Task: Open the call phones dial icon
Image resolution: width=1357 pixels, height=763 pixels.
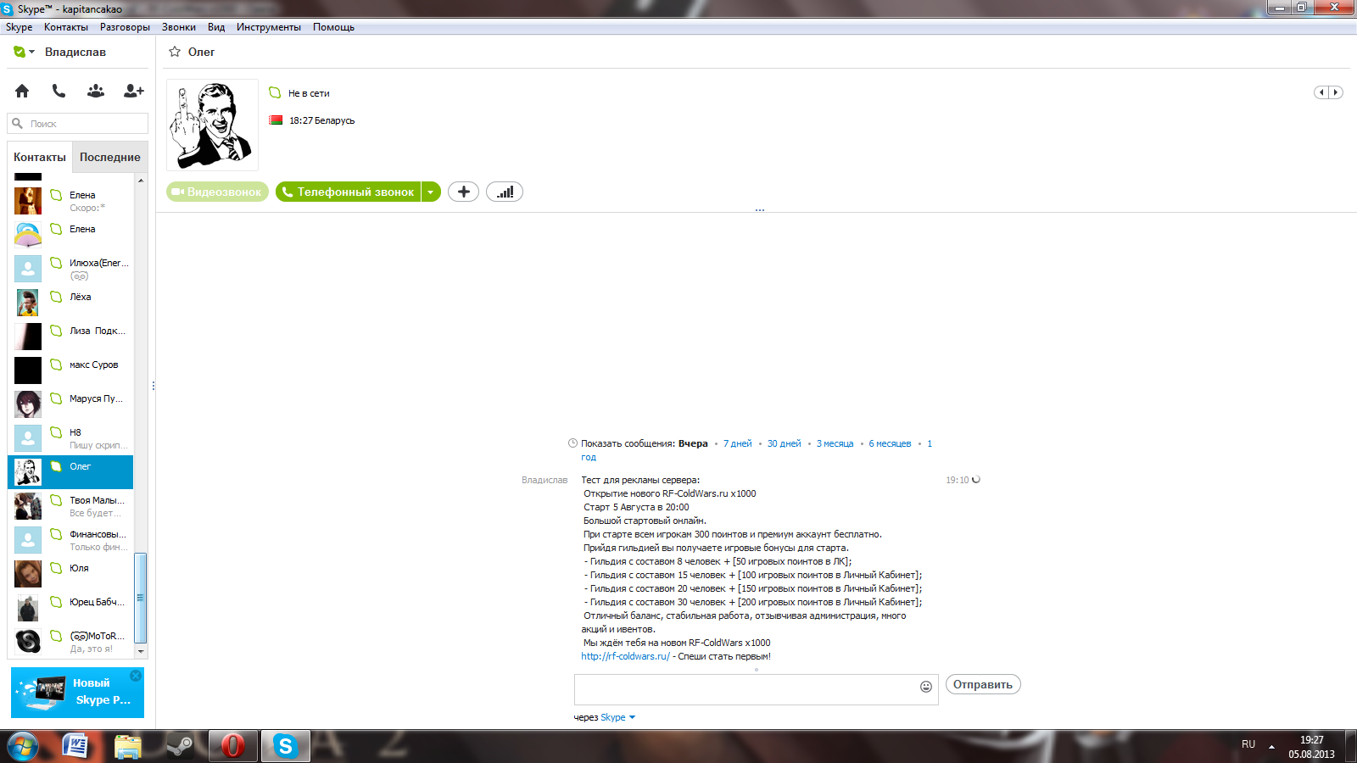Action: click(x=59, y=91)
